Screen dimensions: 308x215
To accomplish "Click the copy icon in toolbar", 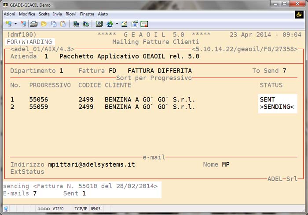I will click(54, 24).
